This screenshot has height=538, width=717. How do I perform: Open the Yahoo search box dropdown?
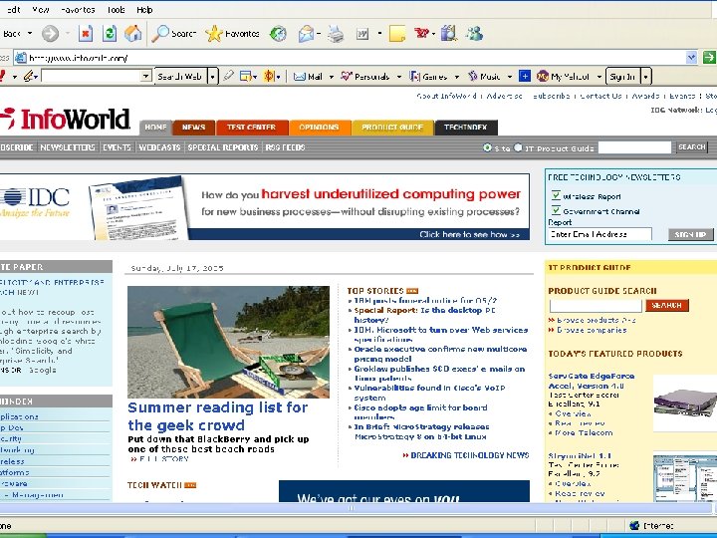pos(145,76)
